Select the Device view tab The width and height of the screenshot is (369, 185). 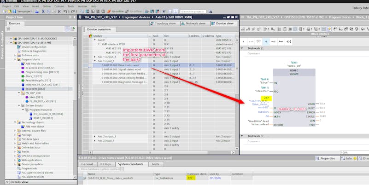coord(223,23)
